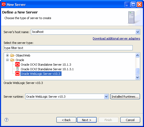The width and height of the screenshot is (144, 127).
Task: Click the OC4J Standalone Server 10.1.3 Oracle icon
Action: pyautogui.click(x=17, y=64)
